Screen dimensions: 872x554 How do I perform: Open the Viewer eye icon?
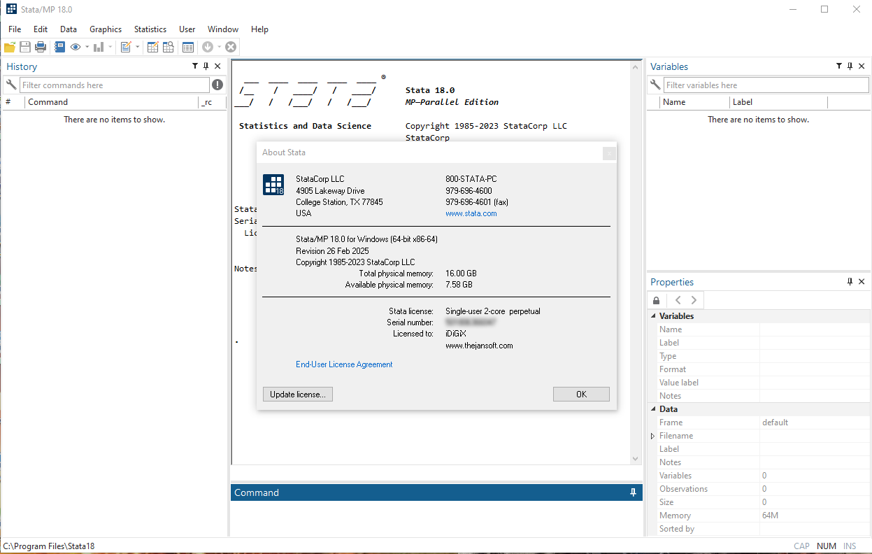pyautogui.click(x=76, y=47)
